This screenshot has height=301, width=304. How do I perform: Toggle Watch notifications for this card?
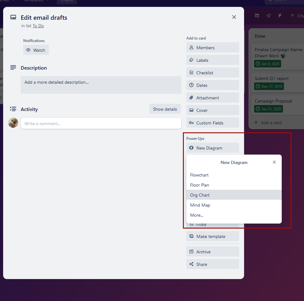coord(36,50)
